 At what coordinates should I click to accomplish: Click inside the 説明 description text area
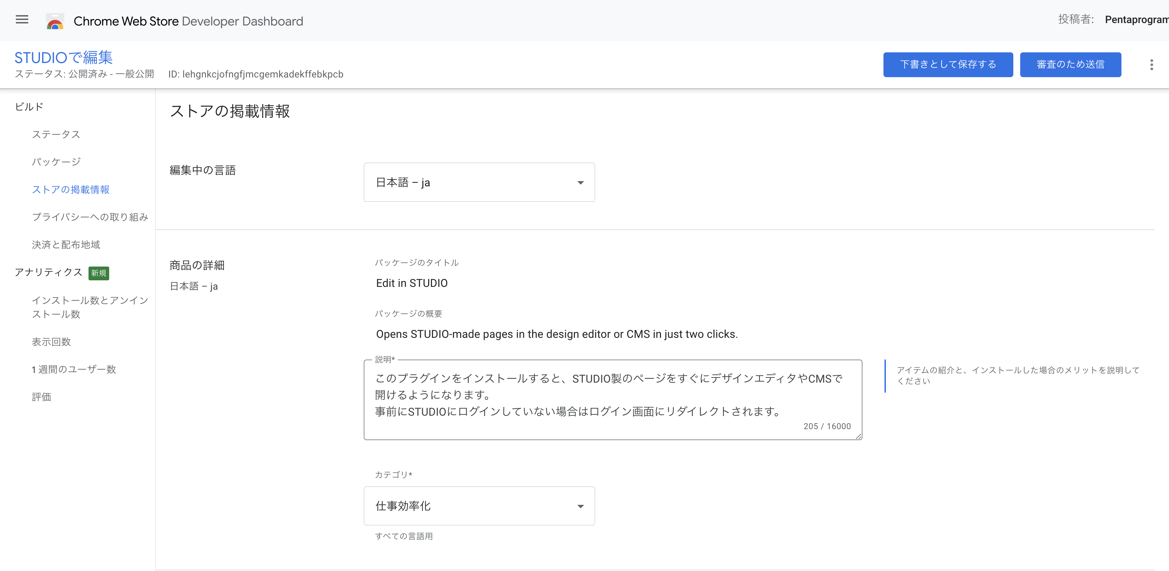tap(613, 399)
